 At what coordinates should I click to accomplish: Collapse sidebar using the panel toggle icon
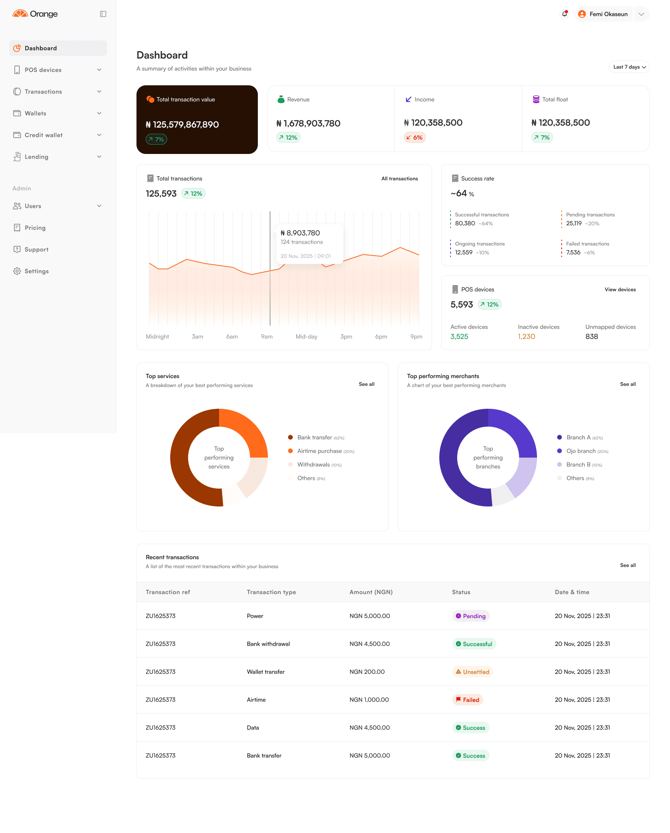103,14
